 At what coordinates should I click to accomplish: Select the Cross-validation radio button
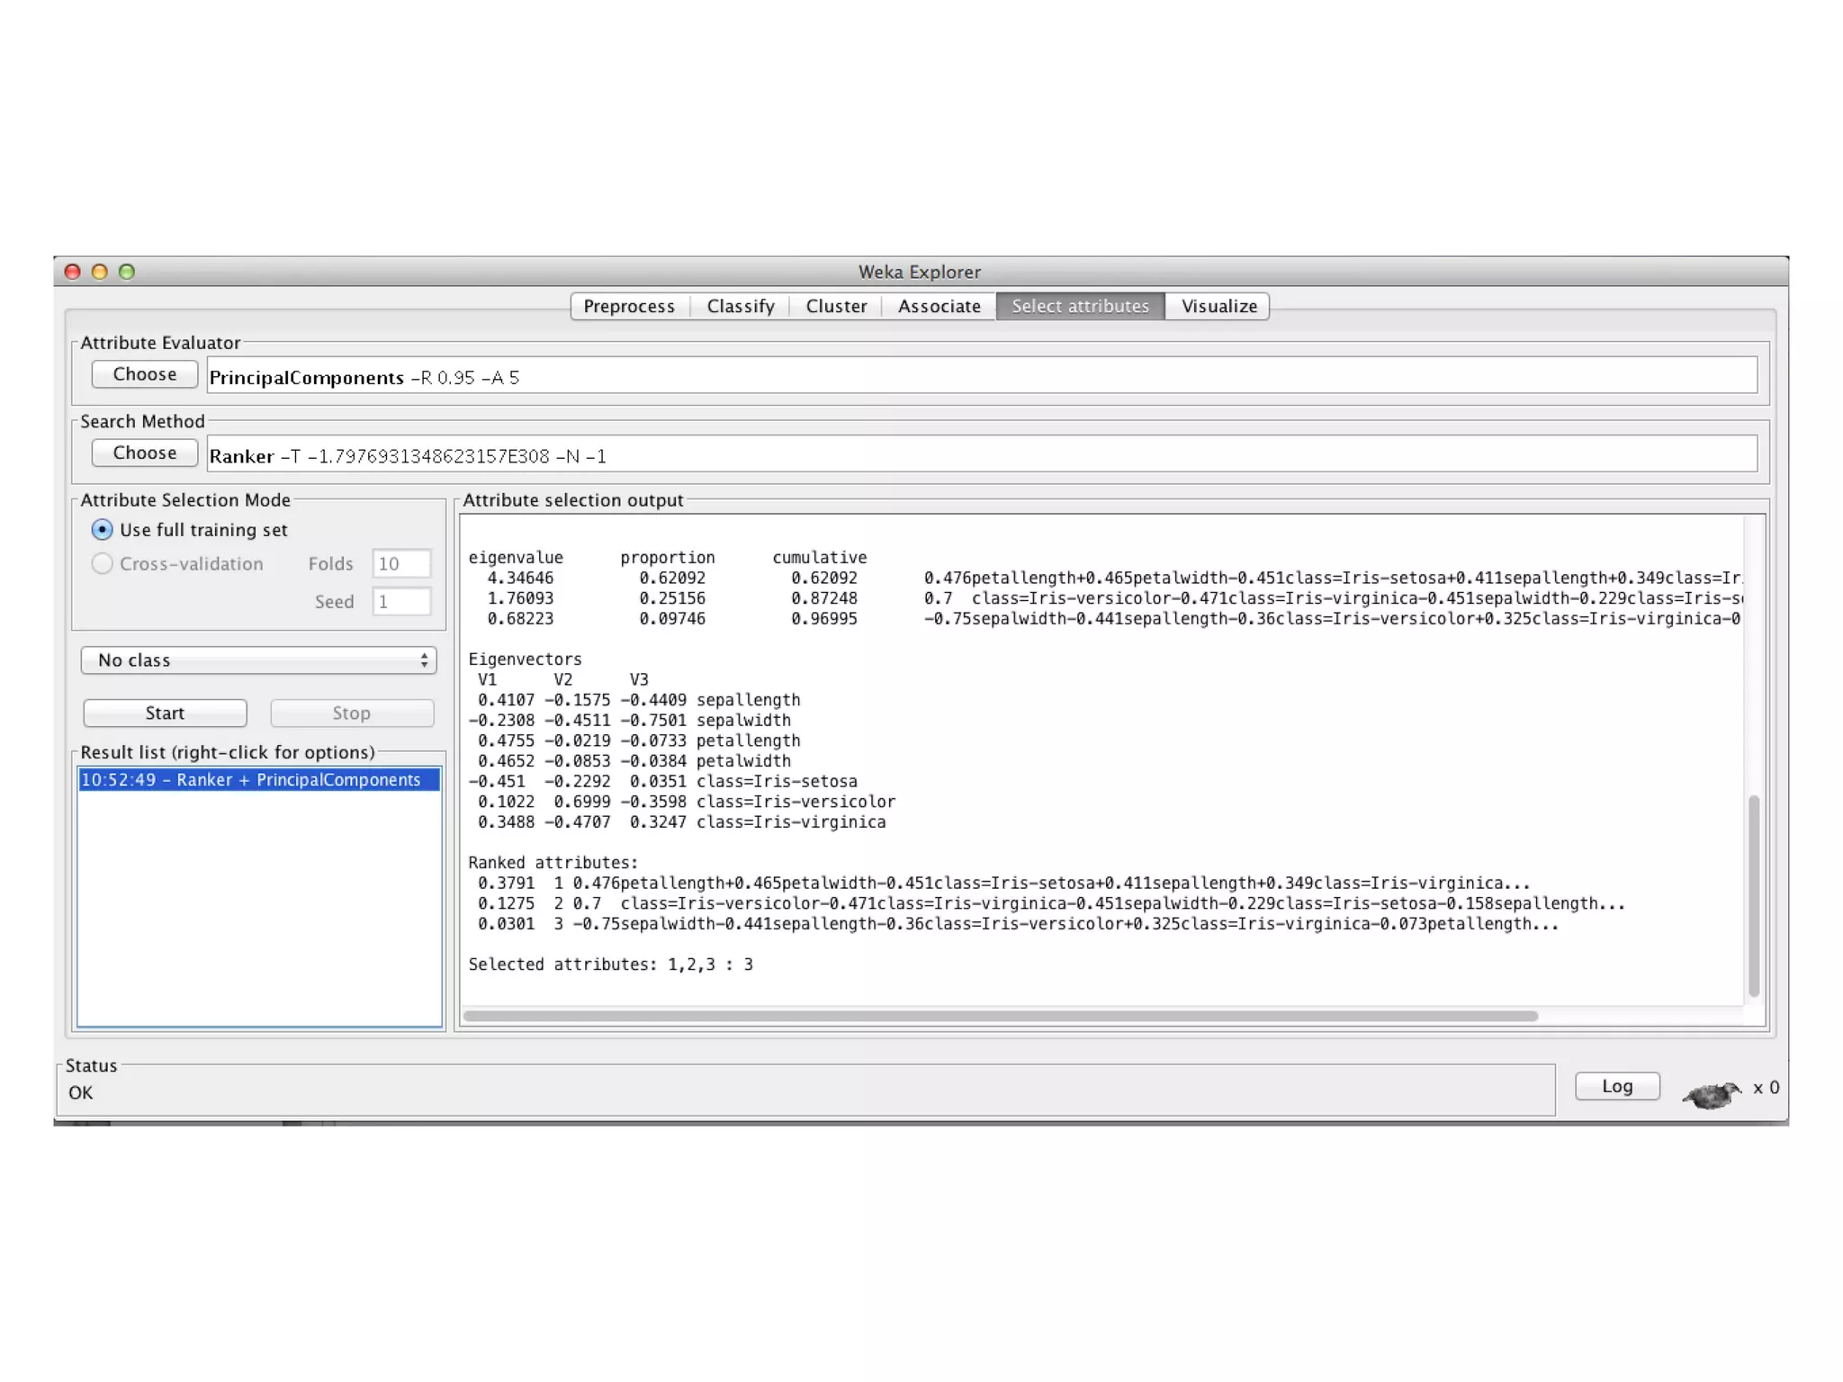tap(103, 564)
